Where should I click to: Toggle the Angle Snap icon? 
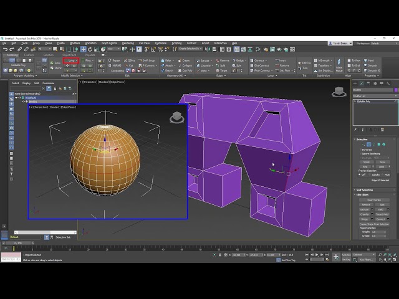[153, 49]
